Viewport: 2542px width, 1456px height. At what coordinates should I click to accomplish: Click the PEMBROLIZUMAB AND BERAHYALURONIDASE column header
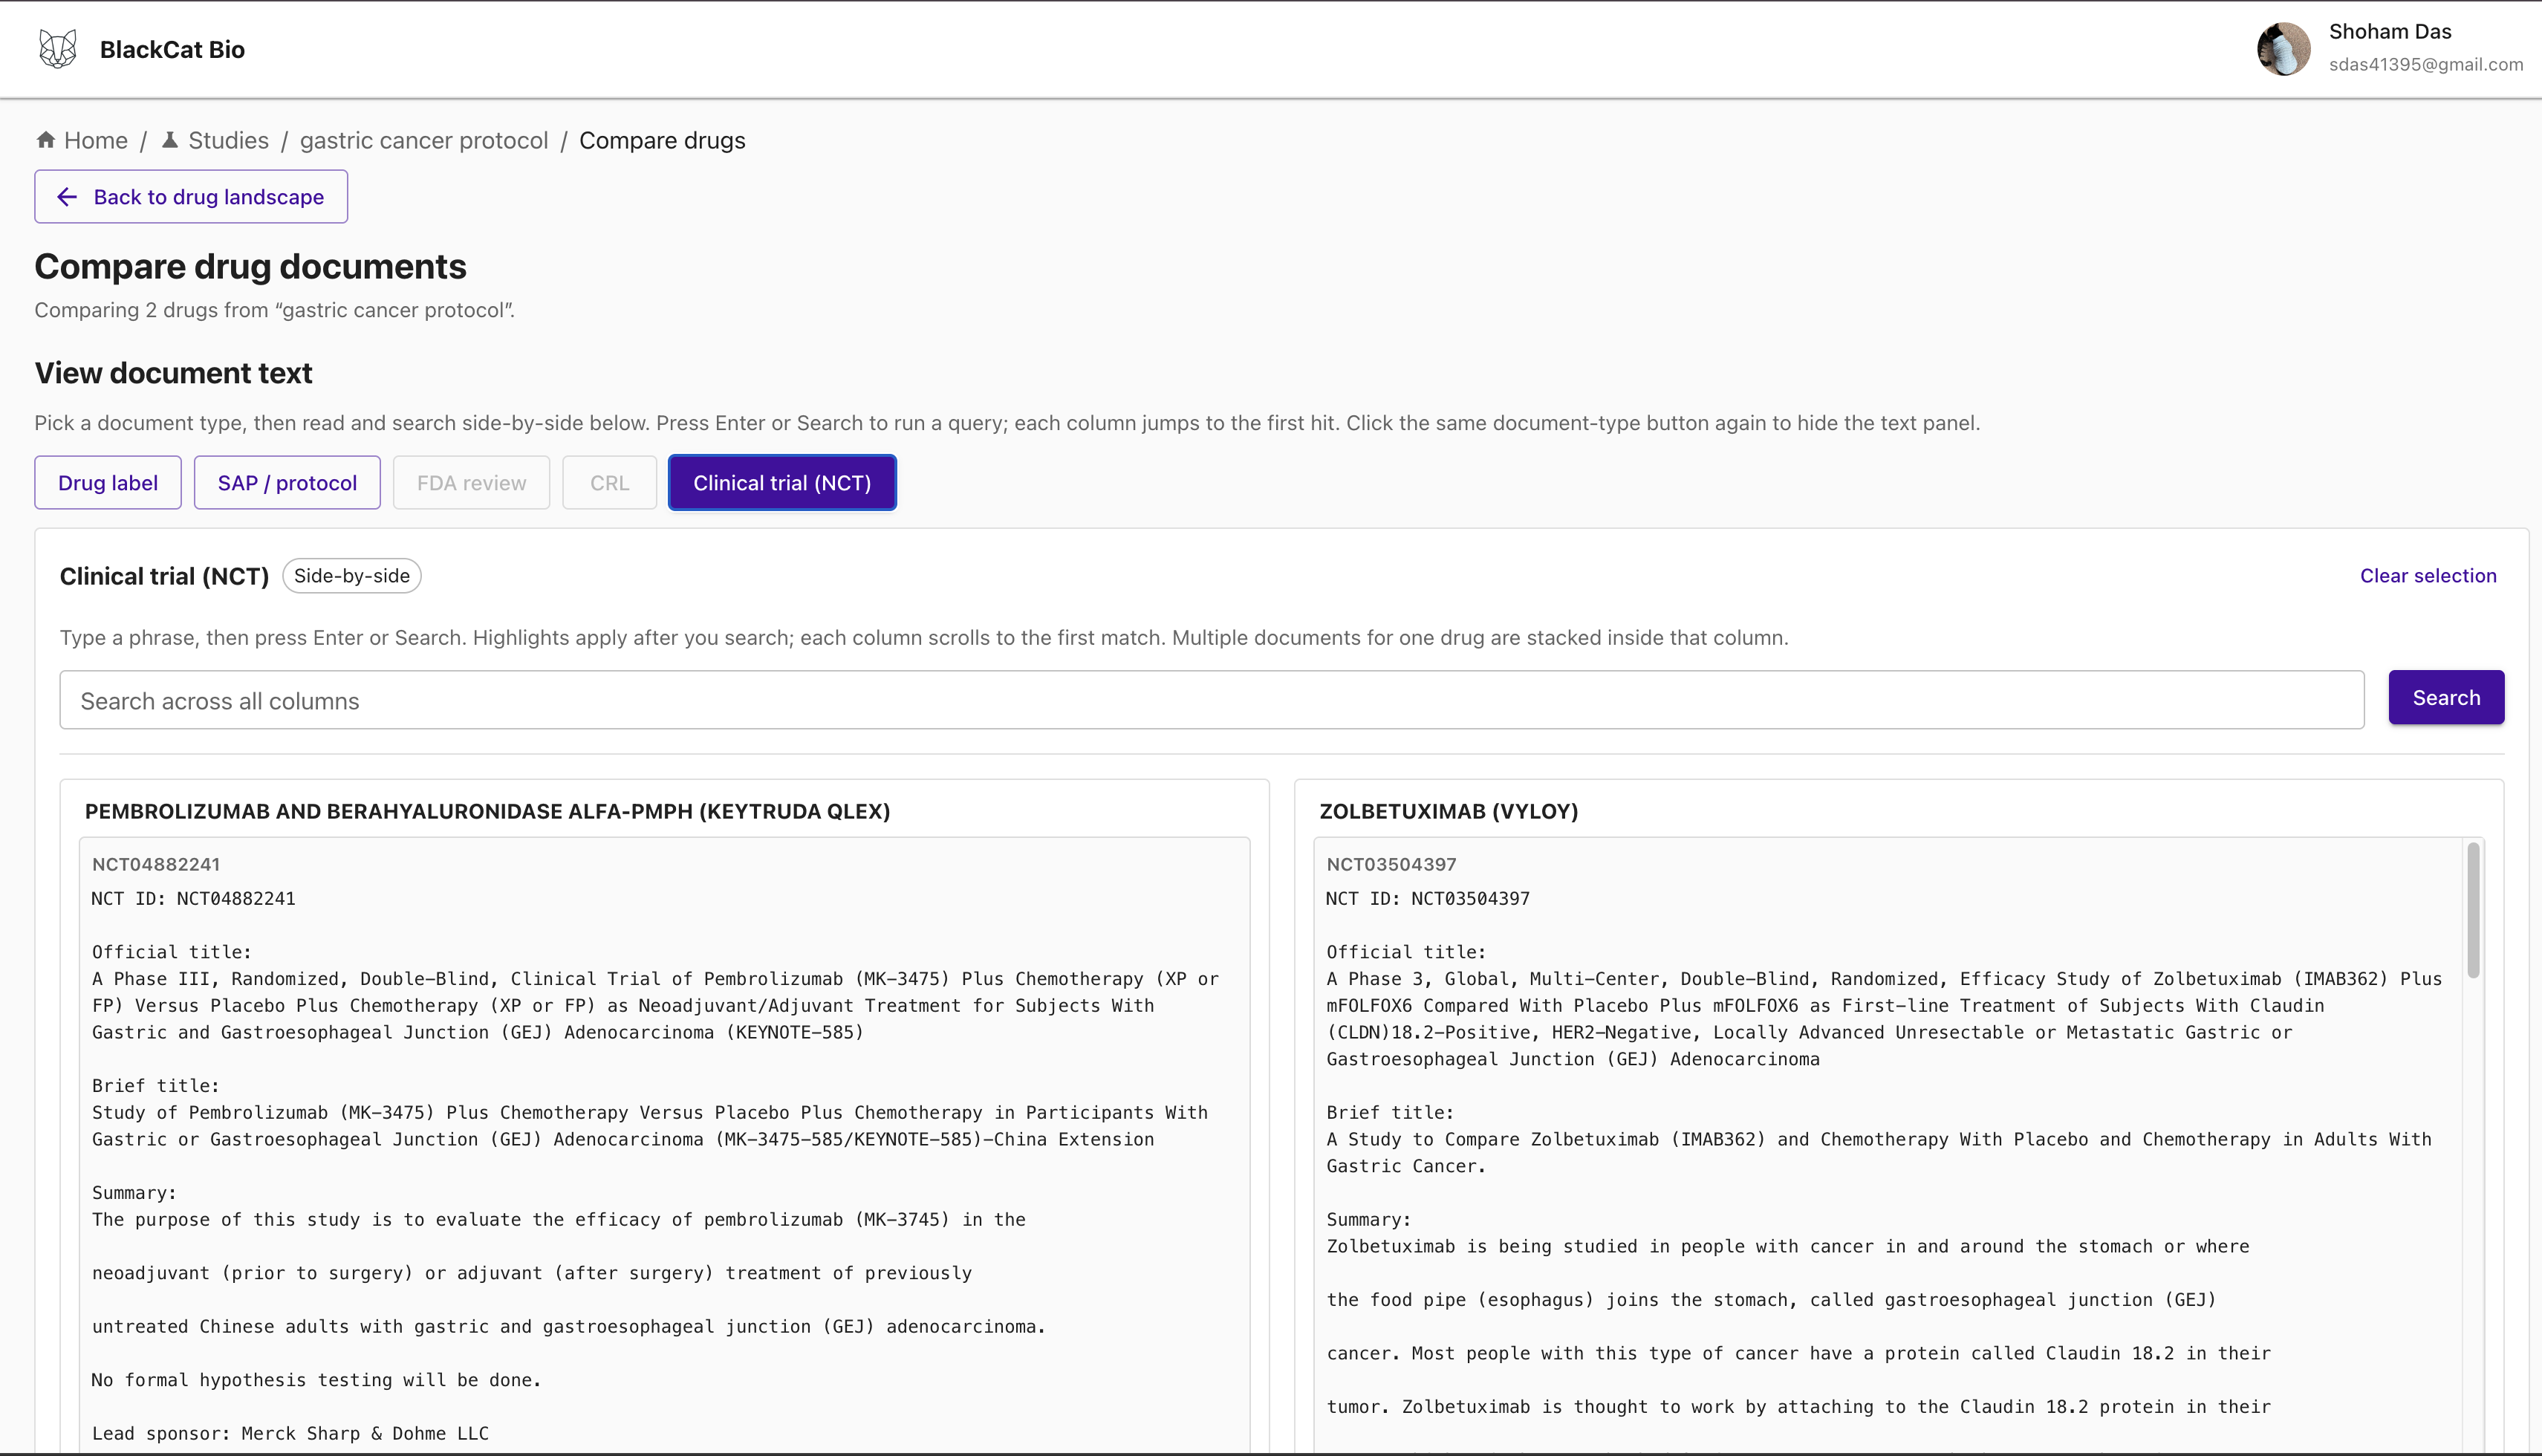[487, 811]
